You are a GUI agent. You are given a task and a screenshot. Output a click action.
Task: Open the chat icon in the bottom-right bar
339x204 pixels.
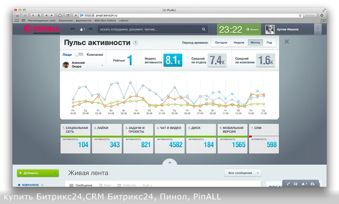tap(295, 184)
